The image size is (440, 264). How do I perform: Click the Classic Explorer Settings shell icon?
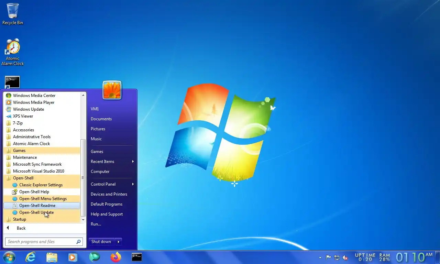tap(15, 185)
